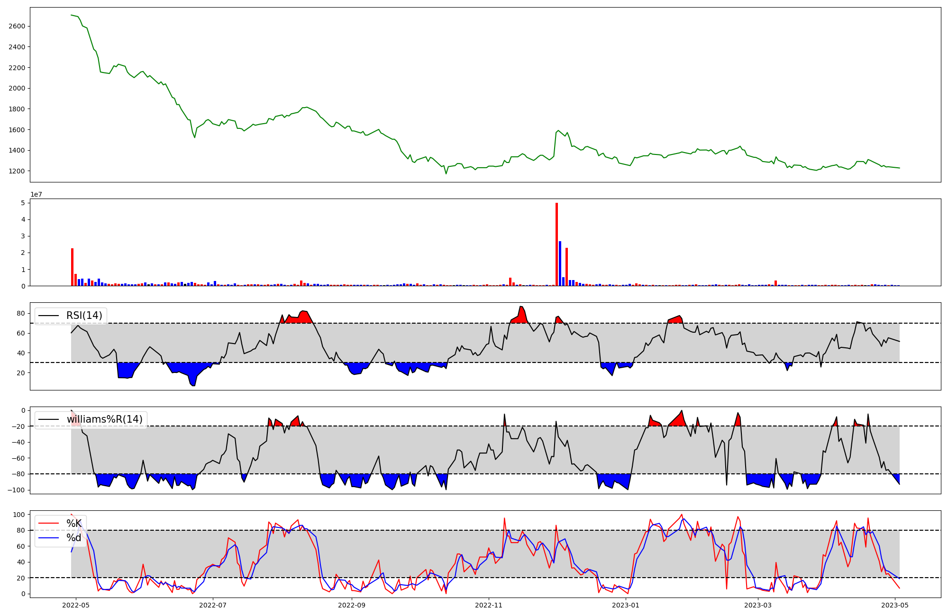Click the 80 tick on RSI axis
Image resolution: width=948 pixels, height=616 pixels.
[x=21, y=313]
